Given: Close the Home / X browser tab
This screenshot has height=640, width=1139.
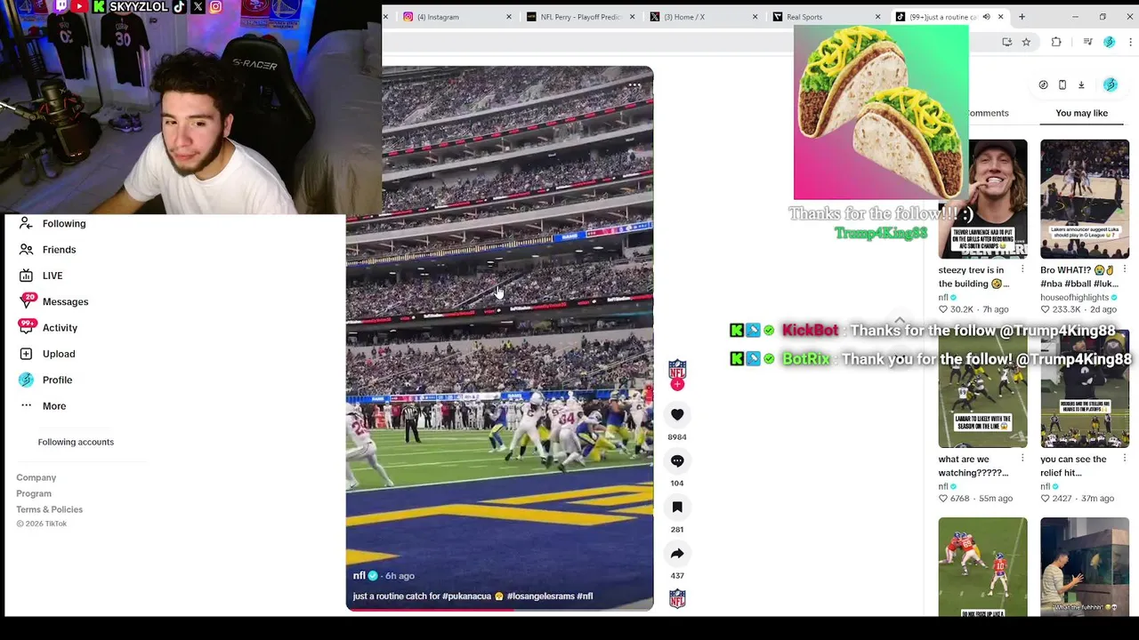Looking at the screenshot, I should click(x=755, y=17).
